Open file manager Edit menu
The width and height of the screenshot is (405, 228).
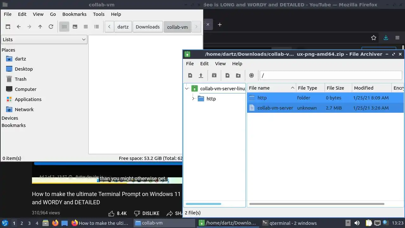(x=22, y=14)
